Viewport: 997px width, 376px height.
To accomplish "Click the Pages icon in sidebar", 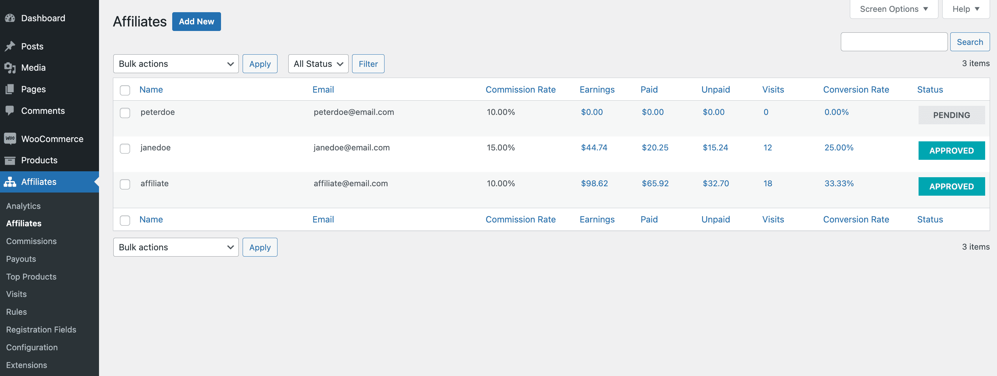I will coord(10,89).
